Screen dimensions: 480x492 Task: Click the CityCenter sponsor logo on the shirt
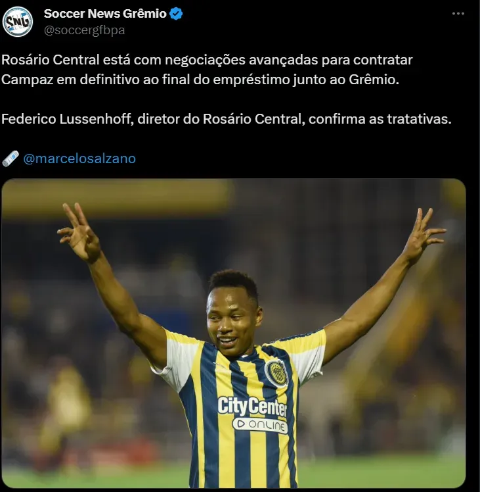252,405
